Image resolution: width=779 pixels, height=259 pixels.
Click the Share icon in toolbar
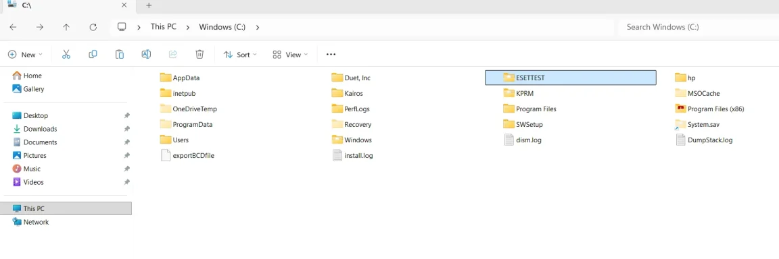[173, 55]
